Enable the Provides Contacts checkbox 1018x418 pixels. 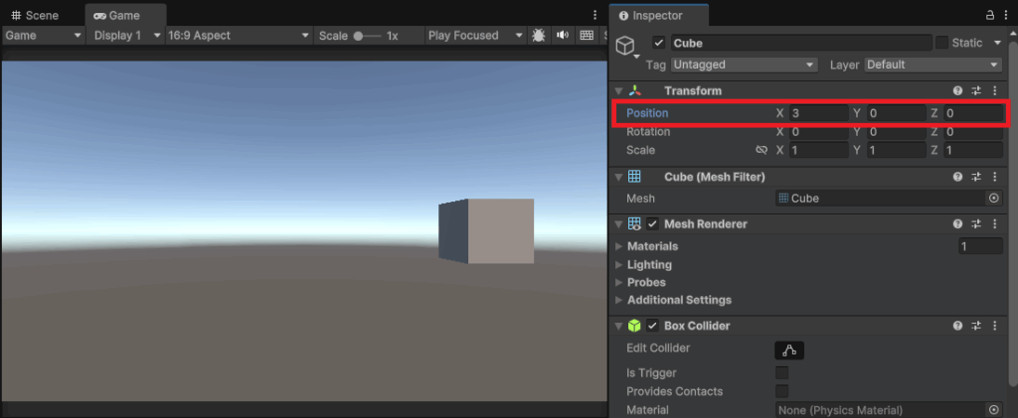782,391
